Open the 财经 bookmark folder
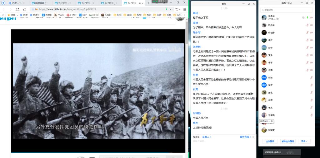 click(x=117, y=15)
